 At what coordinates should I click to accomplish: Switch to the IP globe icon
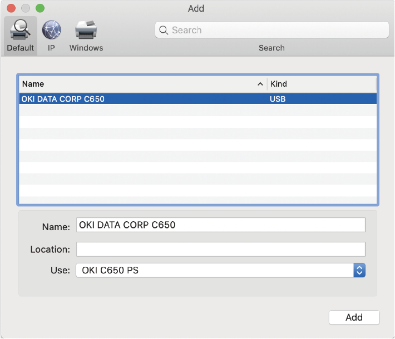(52, 29)
